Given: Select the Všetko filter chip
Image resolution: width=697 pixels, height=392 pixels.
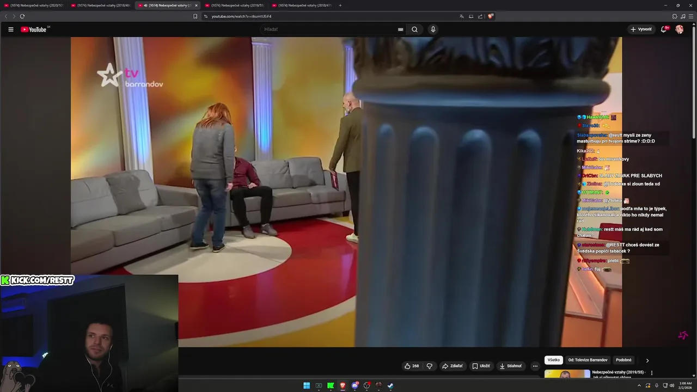Looking at the screenshot, I should click(554, 360).
